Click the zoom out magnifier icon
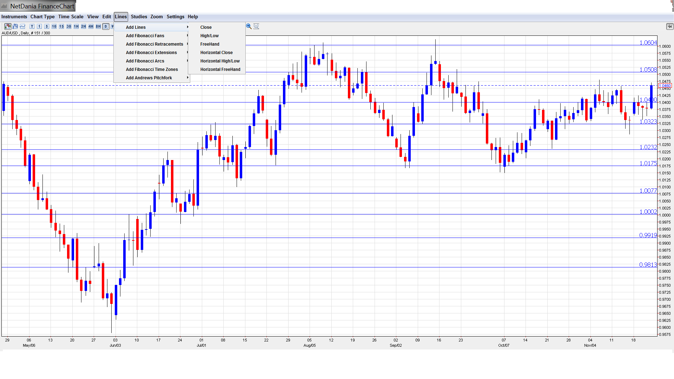Viewport: 674px width, 379px height. tap(256, 26)
